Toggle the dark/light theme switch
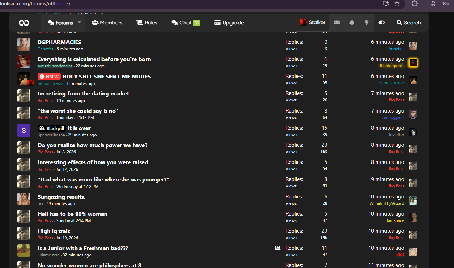454x268 pixels. (x=382, y=23)
